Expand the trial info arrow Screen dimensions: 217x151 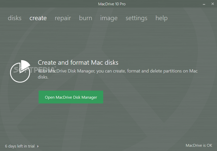point(38,146)
